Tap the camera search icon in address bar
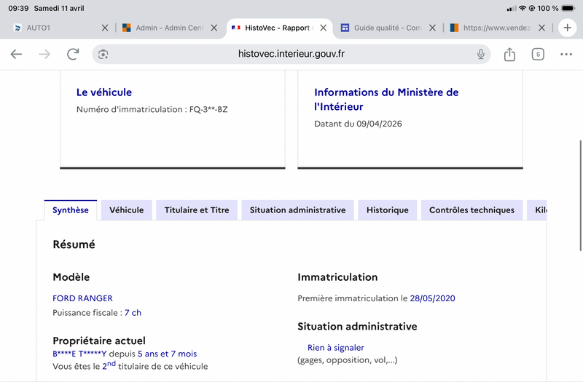This screenshot has height=382, width=583. (103, 54)
